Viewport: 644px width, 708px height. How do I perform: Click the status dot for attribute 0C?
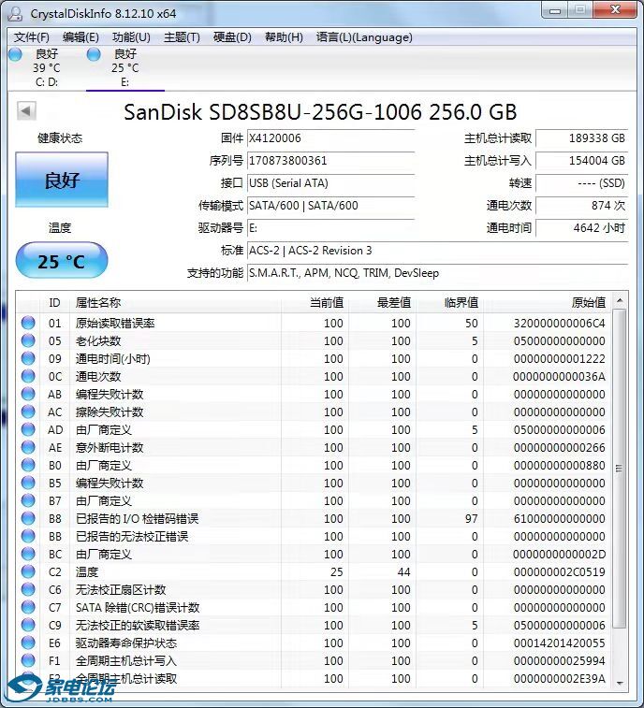(x=28, y=376)
